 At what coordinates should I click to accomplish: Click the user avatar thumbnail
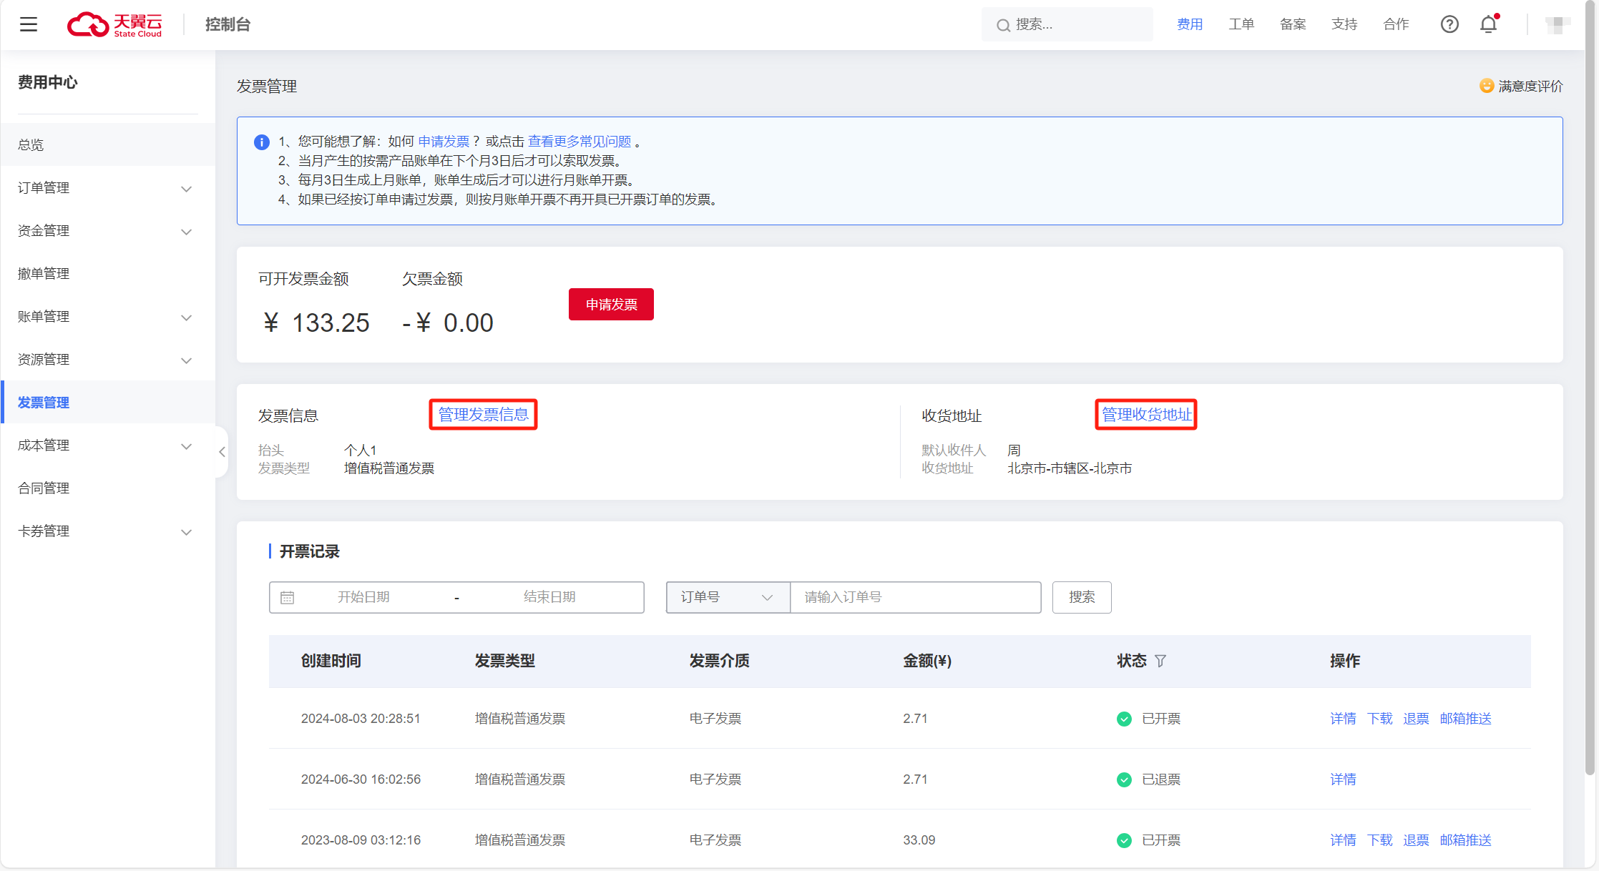click(1557, 24)
